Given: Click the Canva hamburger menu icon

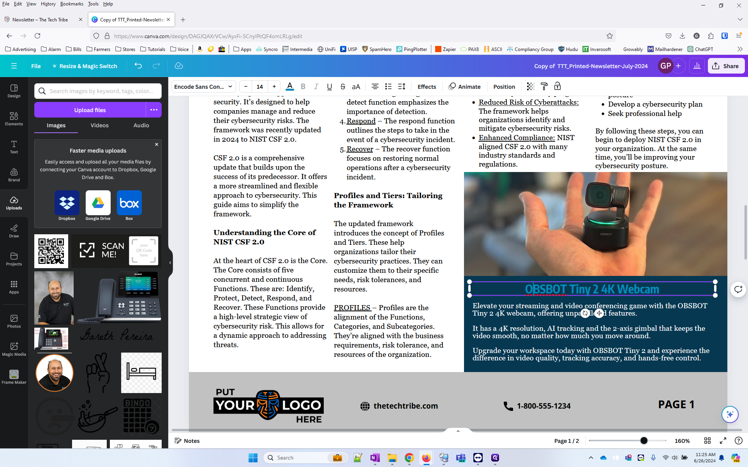Looking at the screenshot, I should pyautogui.click(x=14, y=66).
